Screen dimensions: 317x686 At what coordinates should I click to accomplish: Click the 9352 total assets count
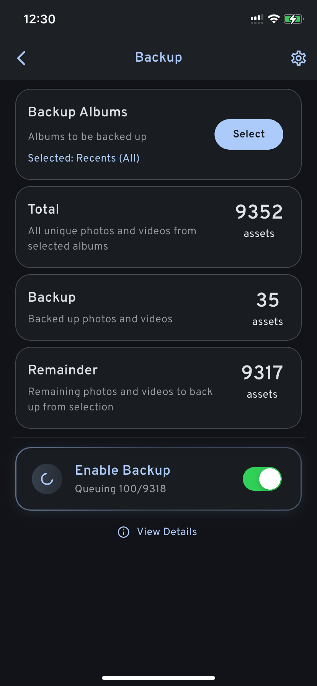259,212
